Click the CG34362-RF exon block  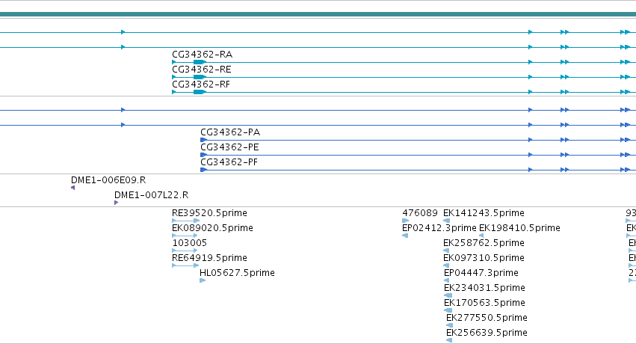[x=200, y=92]
